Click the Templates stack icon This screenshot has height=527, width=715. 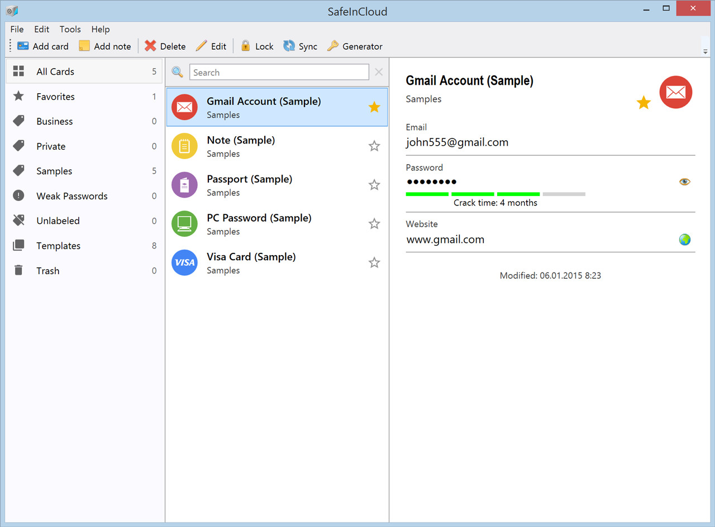coord(18,245)
